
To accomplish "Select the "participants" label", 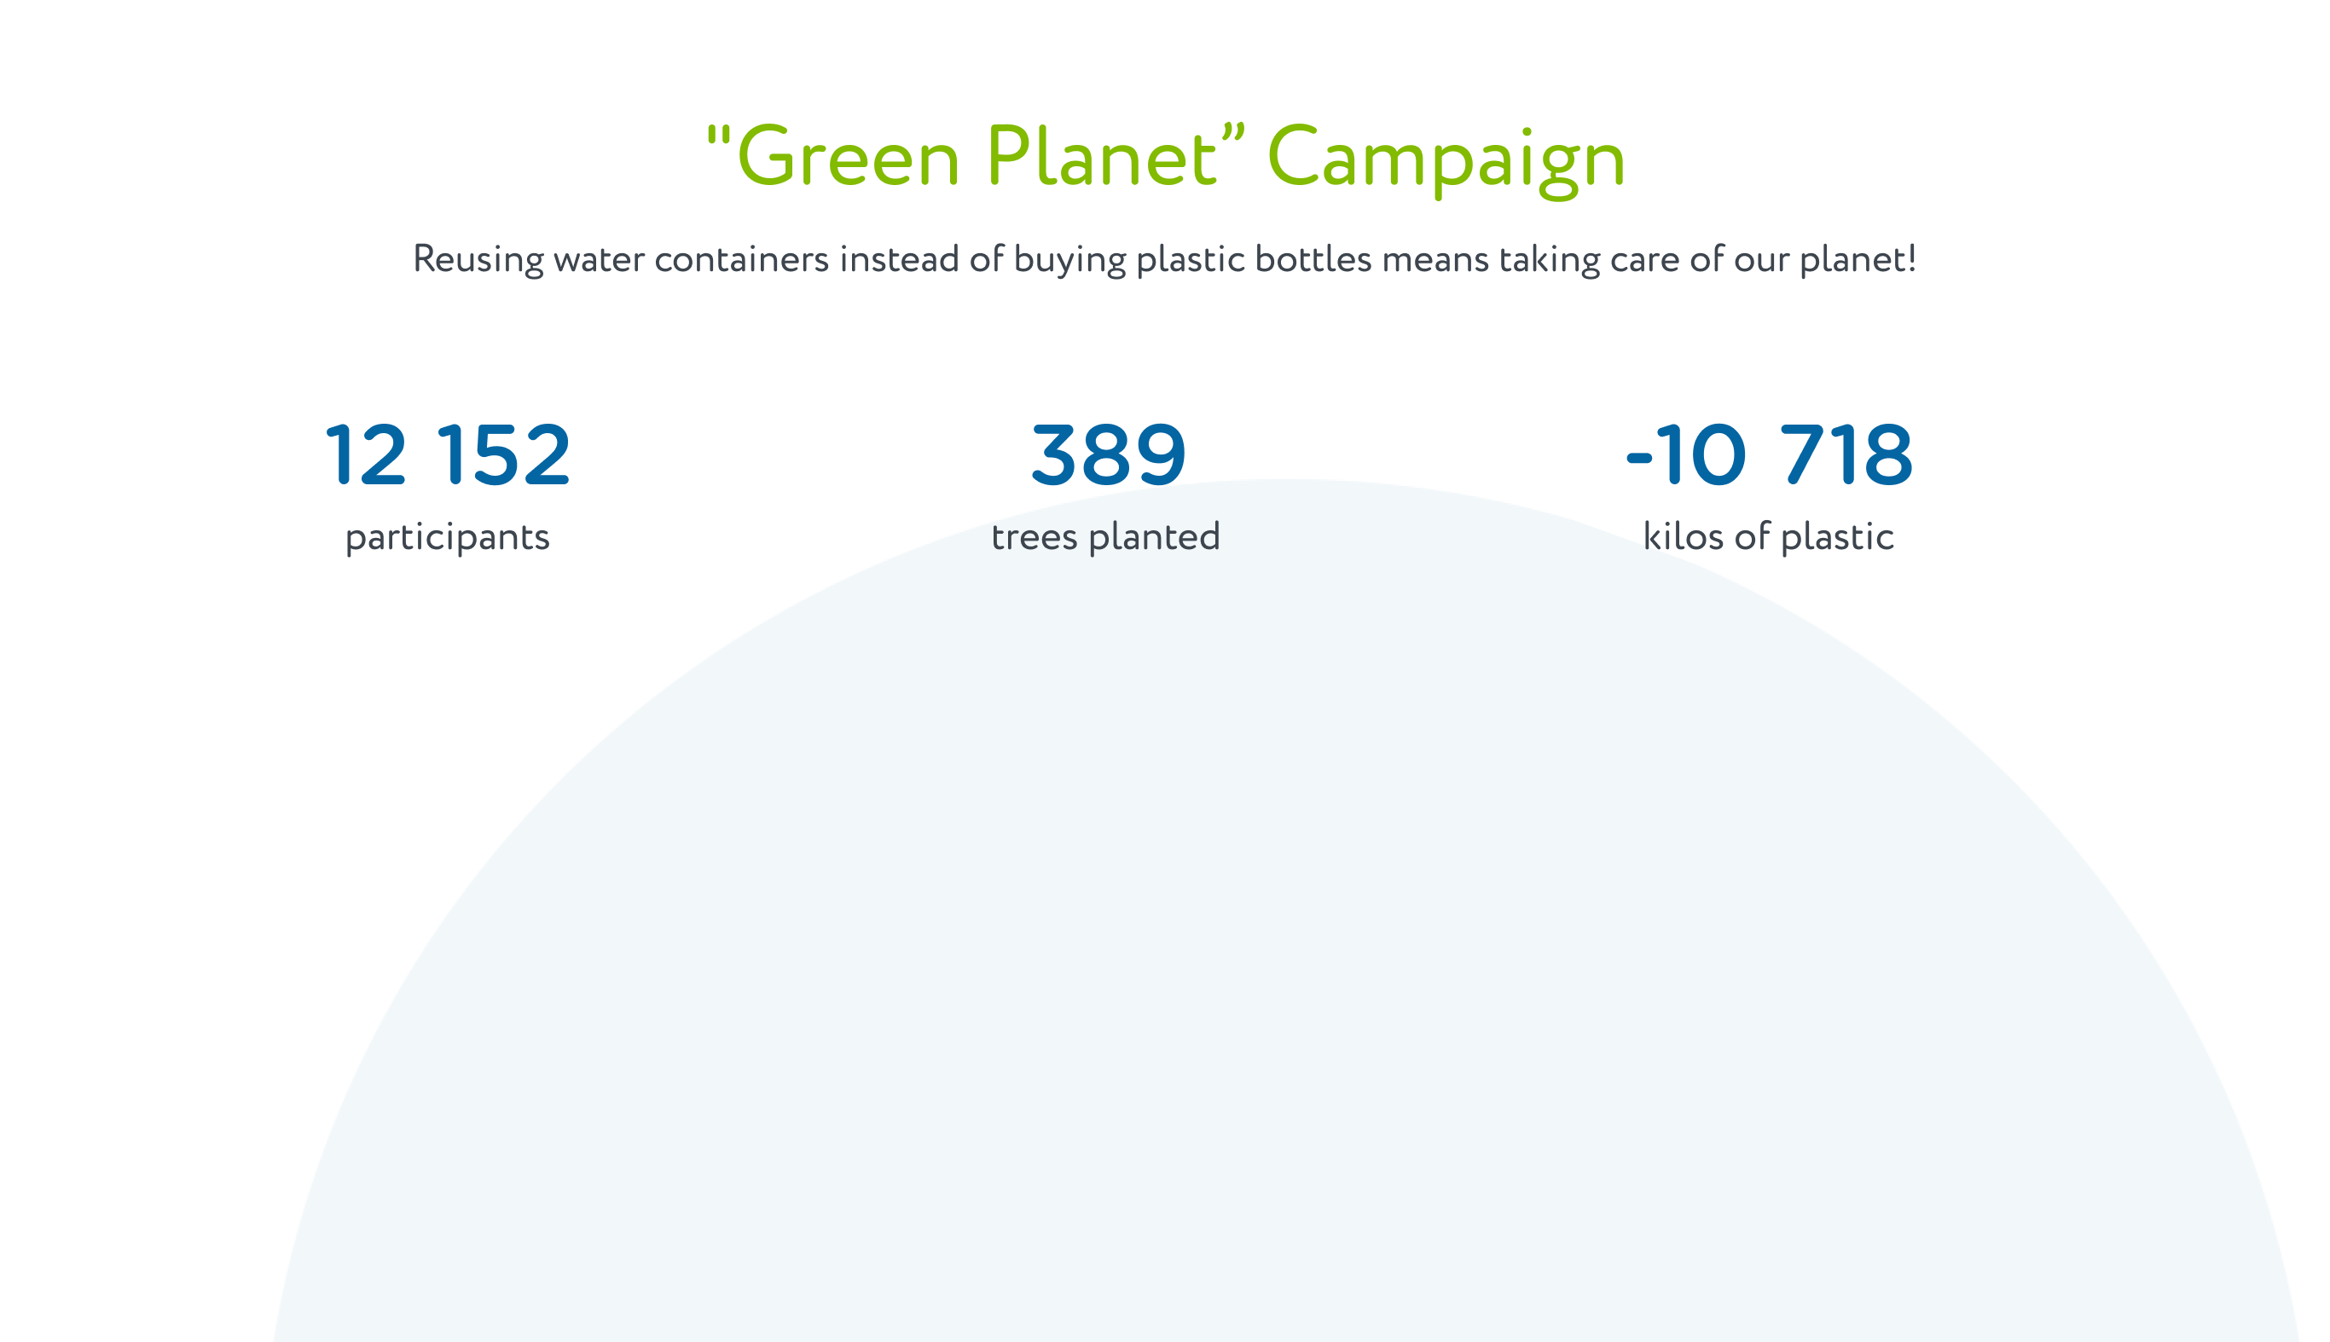I will click(448, 538).
